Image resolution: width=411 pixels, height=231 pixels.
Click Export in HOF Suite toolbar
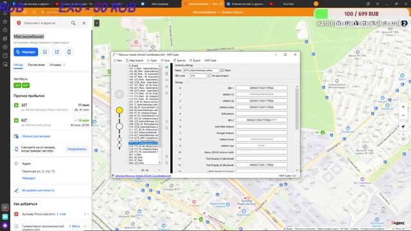click(x=195, y=60)
